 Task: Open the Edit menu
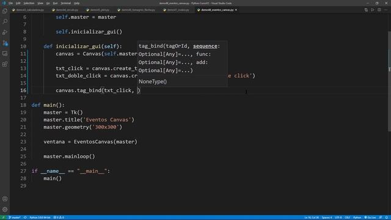[x=18, y=3]
